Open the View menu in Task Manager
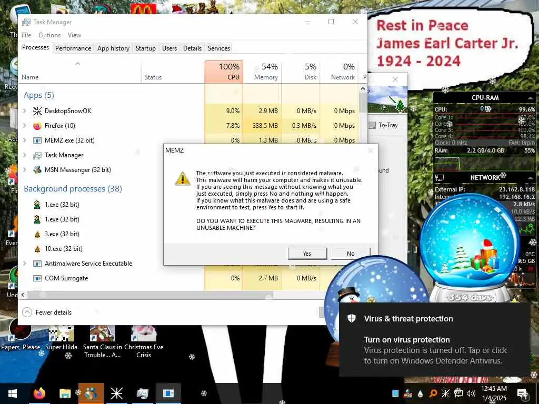Image resolution: width=539 pixels, height=404 pixels. [x=74, y=35]
